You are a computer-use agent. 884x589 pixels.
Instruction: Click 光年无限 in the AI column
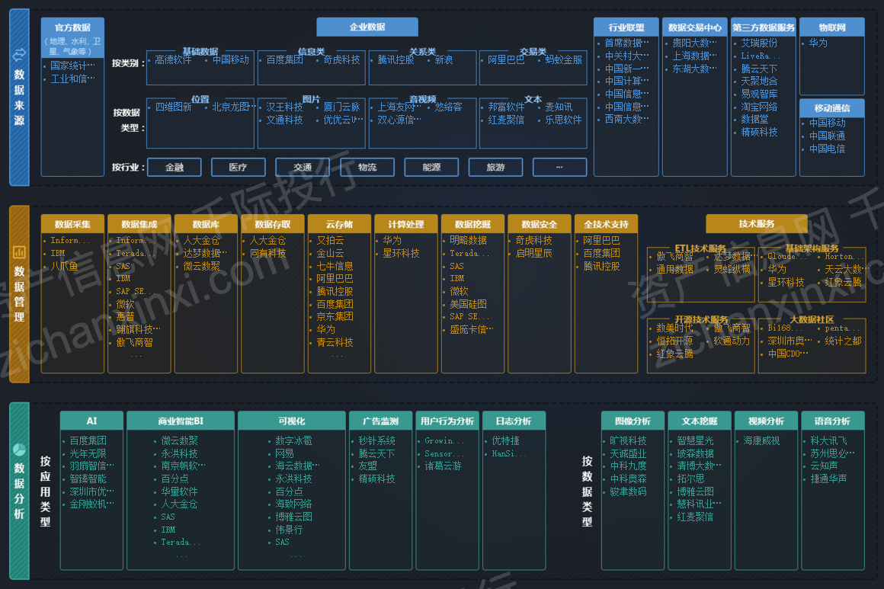pyautogui.click(x=88, y=453)
